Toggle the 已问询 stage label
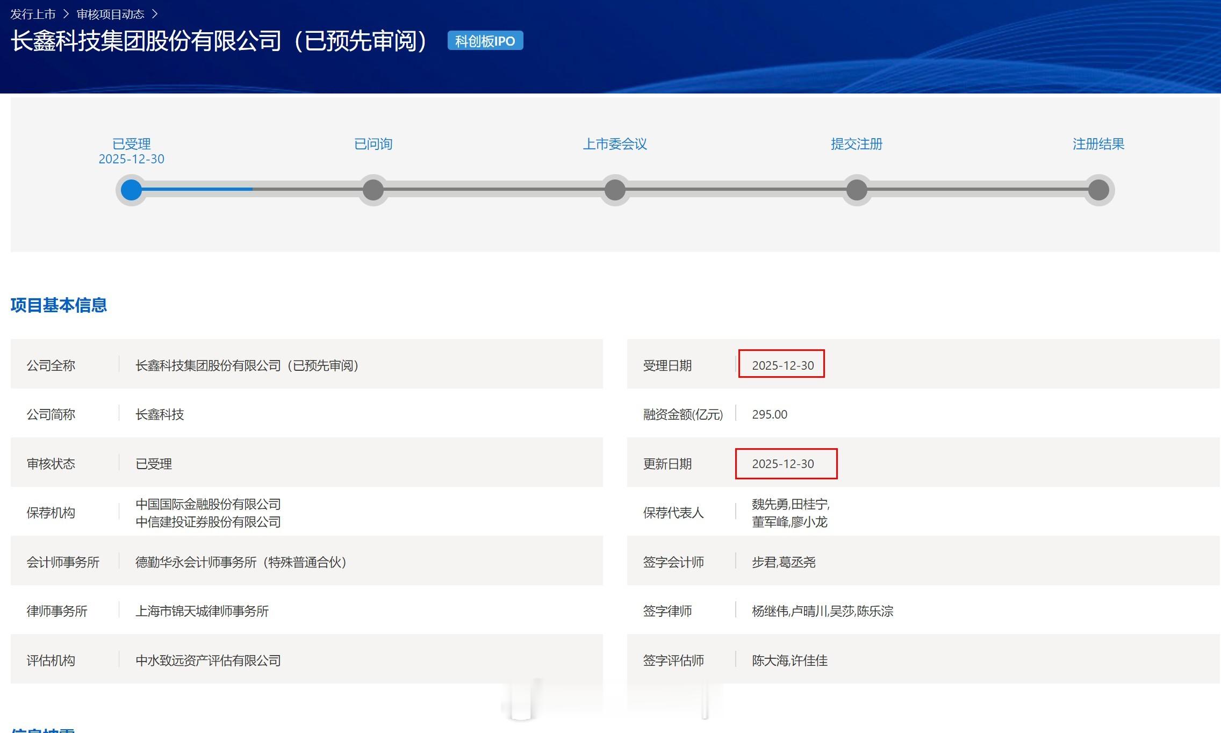 (373, 143)
